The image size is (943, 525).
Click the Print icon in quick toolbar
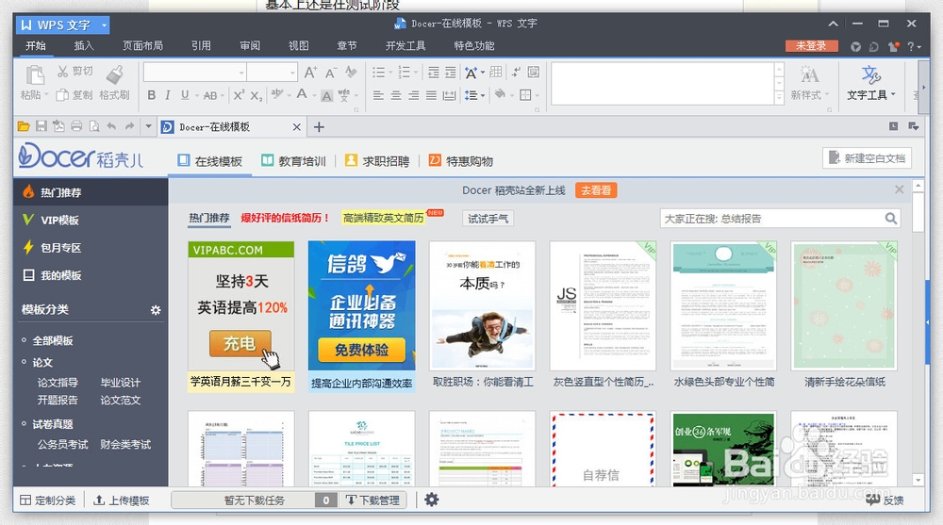(x=76, y=126)
